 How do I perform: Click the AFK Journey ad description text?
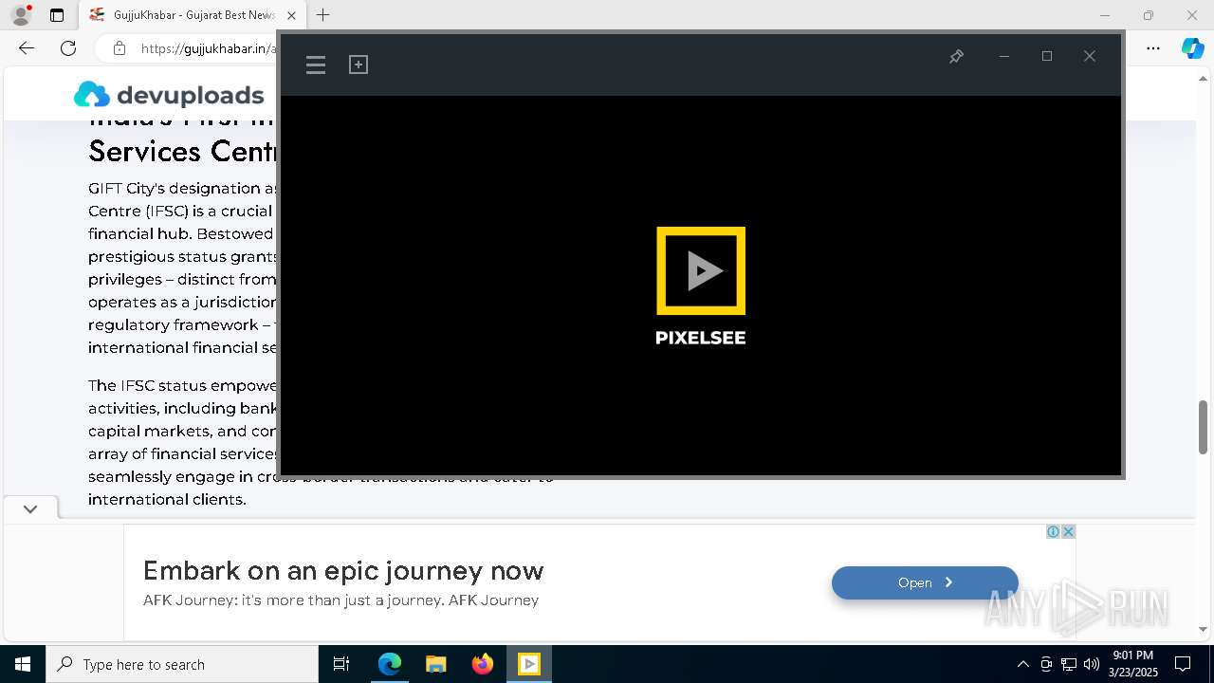tap(340, 600)
